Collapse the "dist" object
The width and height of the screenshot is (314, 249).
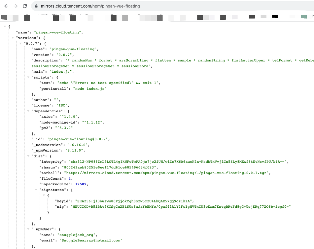[x=28, y=156]
